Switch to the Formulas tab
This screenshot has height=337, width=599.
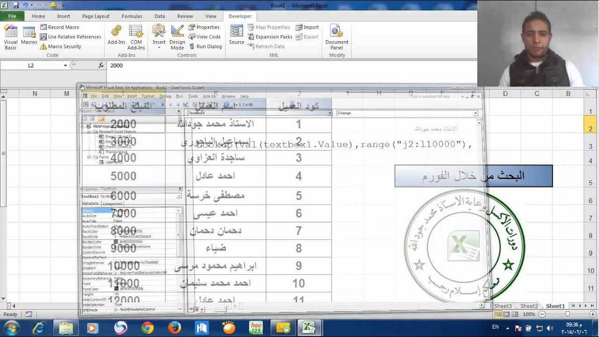(x=131, y=16)
